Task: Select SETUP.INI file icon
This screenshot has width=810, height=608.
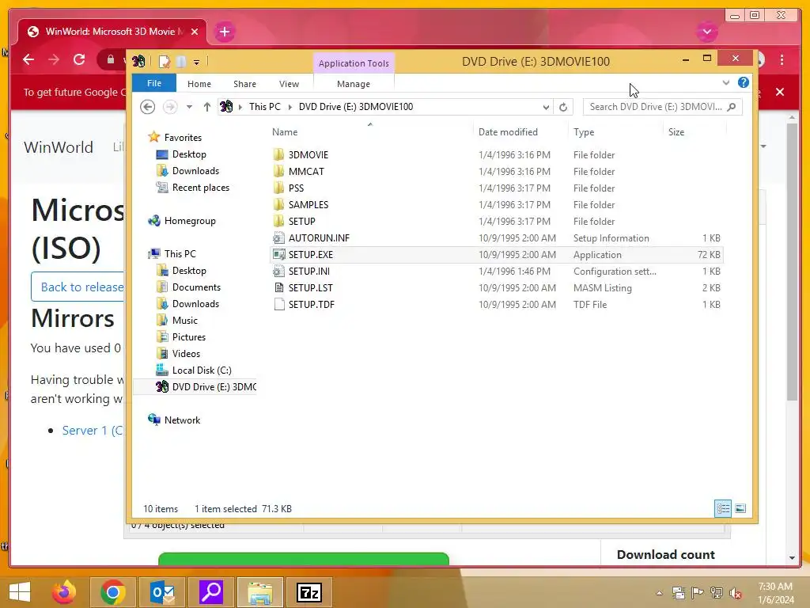Action: tap(278, 271)
